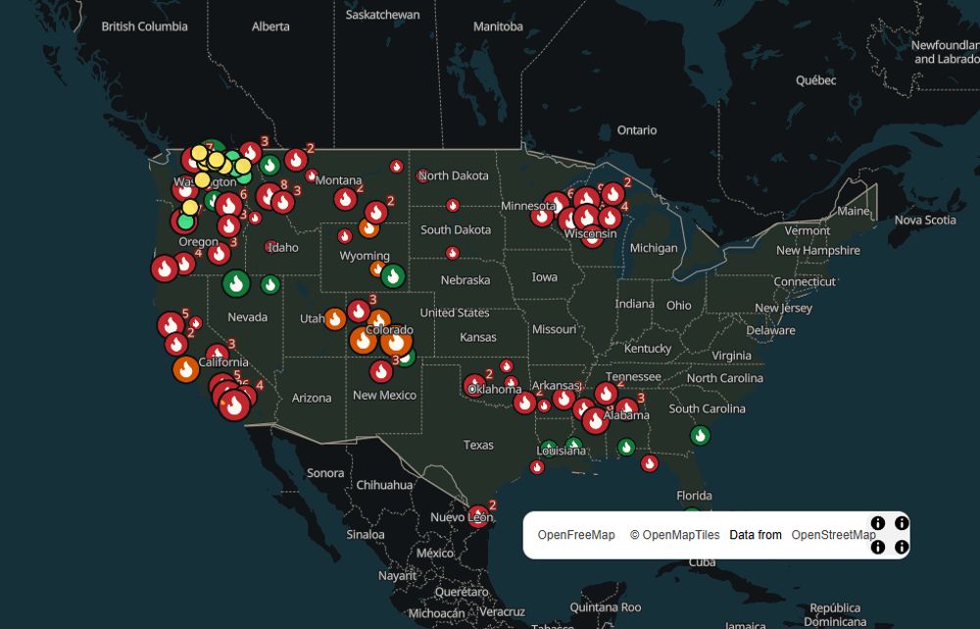Click the Arizona state label
This screenshot has height=629, width=980.
(x=312, y=398)
